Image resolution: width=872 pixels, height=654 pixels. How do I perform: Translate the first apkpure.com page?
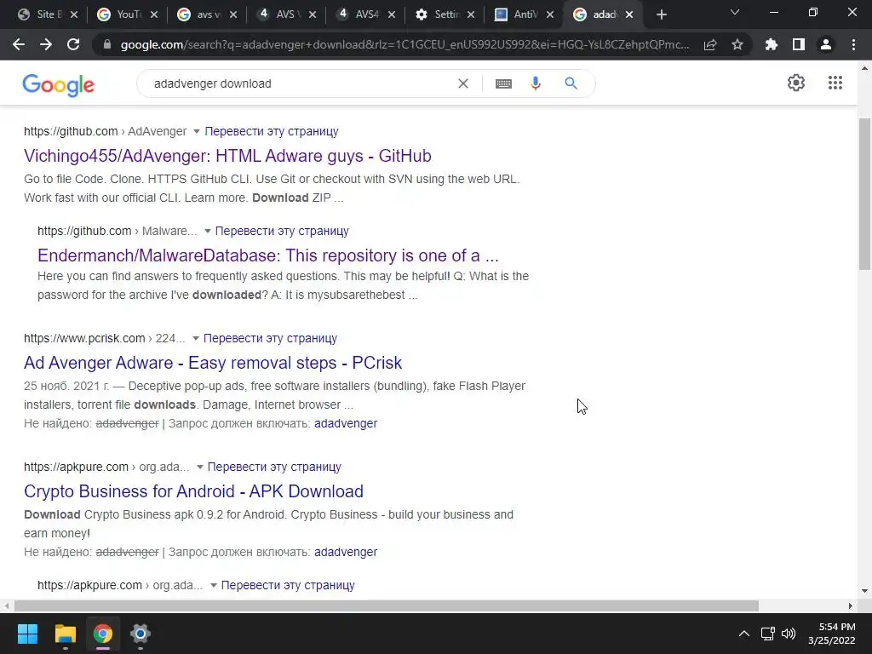(274, 467)
